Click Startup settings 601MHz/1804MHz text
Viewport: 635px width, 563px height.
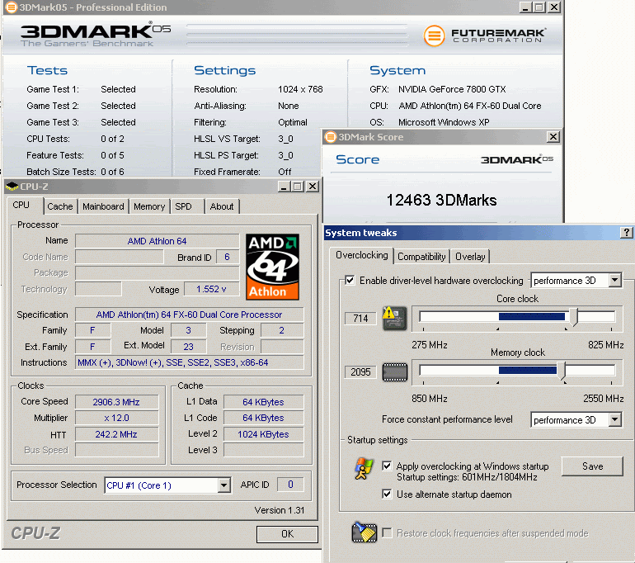pos(467,477)
